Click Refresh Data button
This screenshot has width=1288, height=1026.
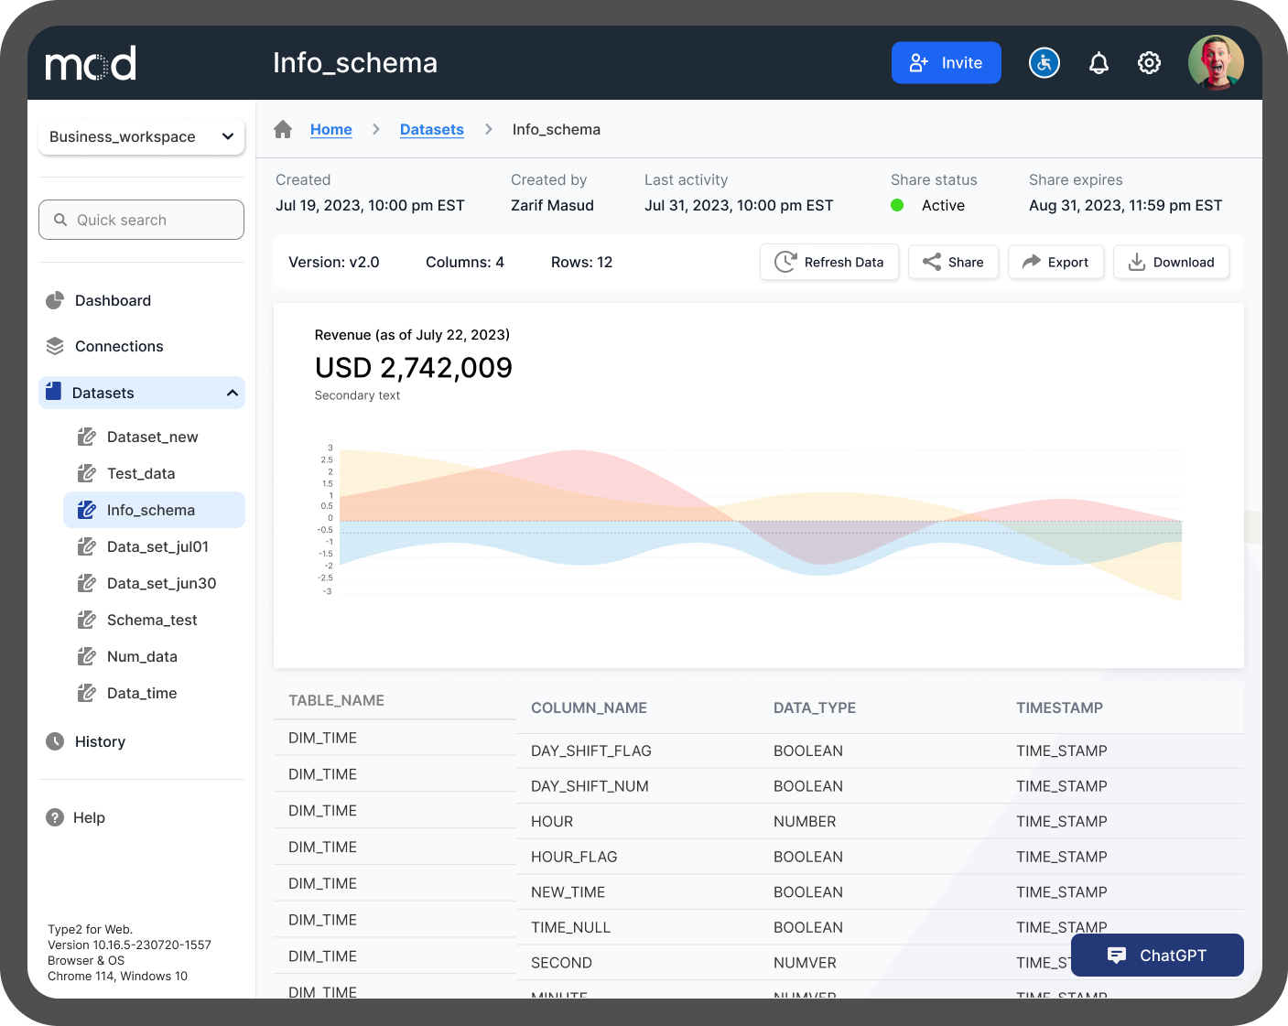pos(829,262)
